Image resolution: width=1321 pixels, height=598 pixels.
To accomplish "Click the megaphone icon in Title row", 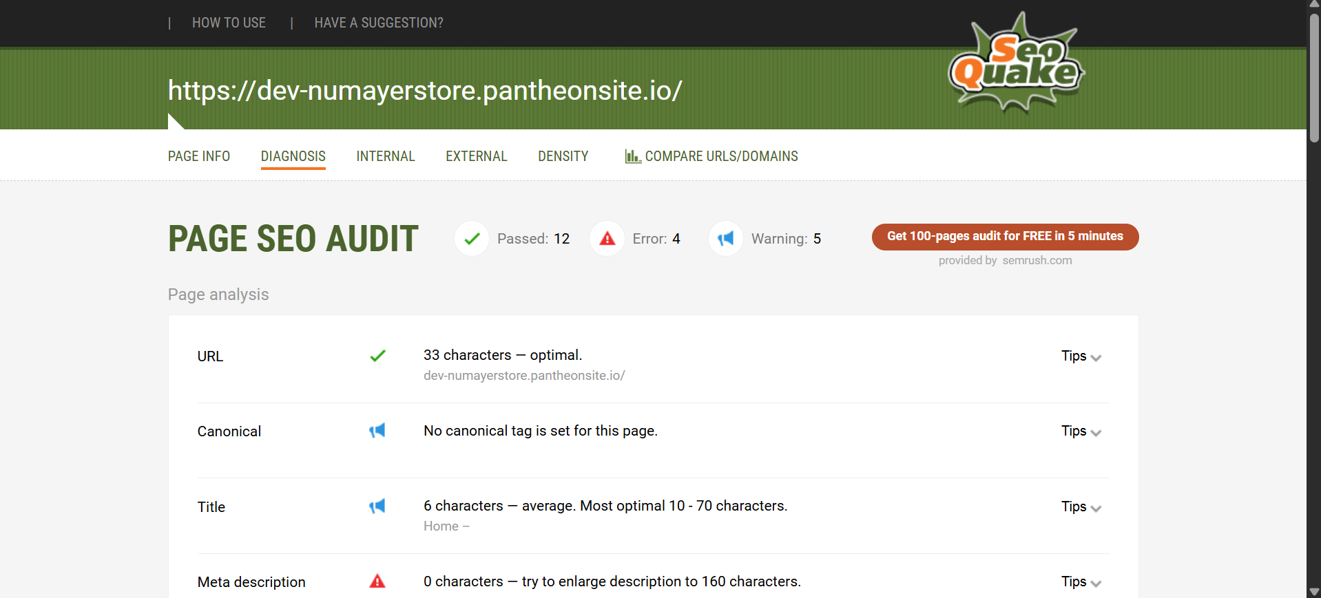I will [377, 506].
